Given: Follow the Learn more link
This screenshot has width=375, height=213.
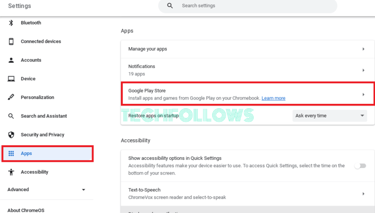Looking at the screenshot, I should [x=273, y=98].
